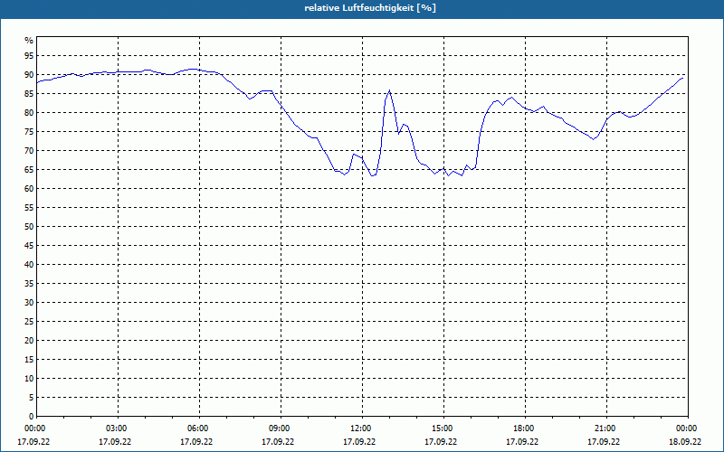Click the "00:00" time label above 18.09.22
724x452 pixels.
[685, 428]
